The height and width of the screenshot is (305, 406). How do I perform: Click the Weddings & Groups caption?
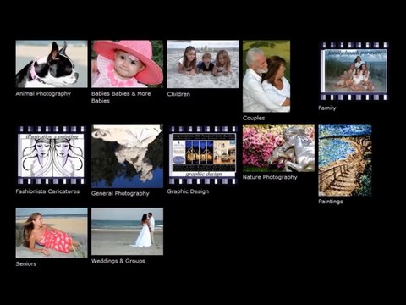click(x=118, y=261)
